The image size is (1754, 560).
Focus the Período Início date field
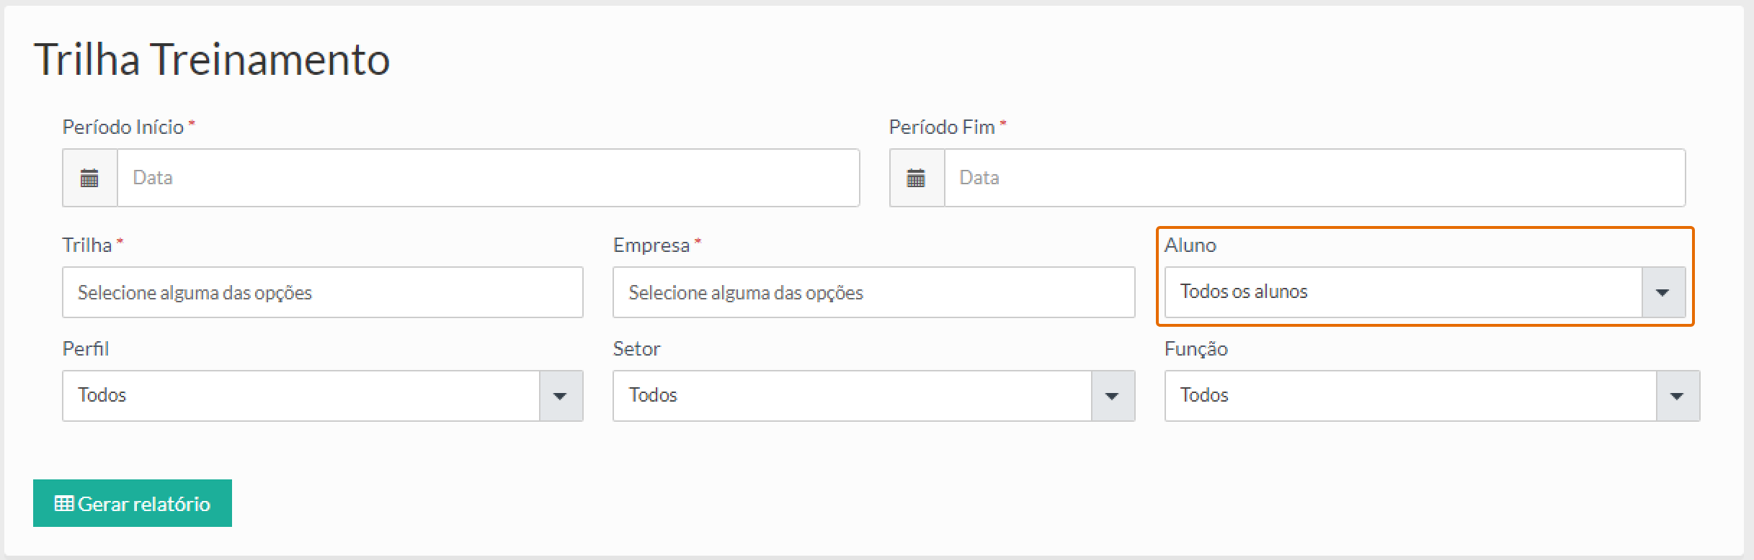(x=488, y=178)
